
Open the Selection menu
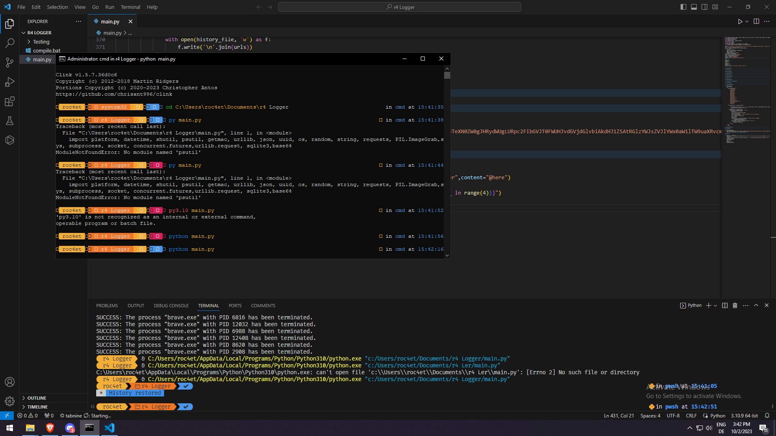click(57, 7)
